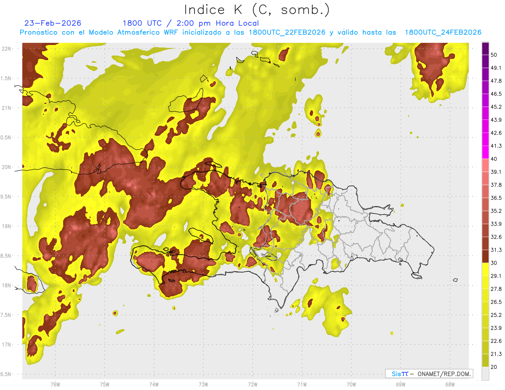The width and height of the screenshot is (505, 390).
Task: Select the date label 23-Feb-2026
Action: pos(53,23)
